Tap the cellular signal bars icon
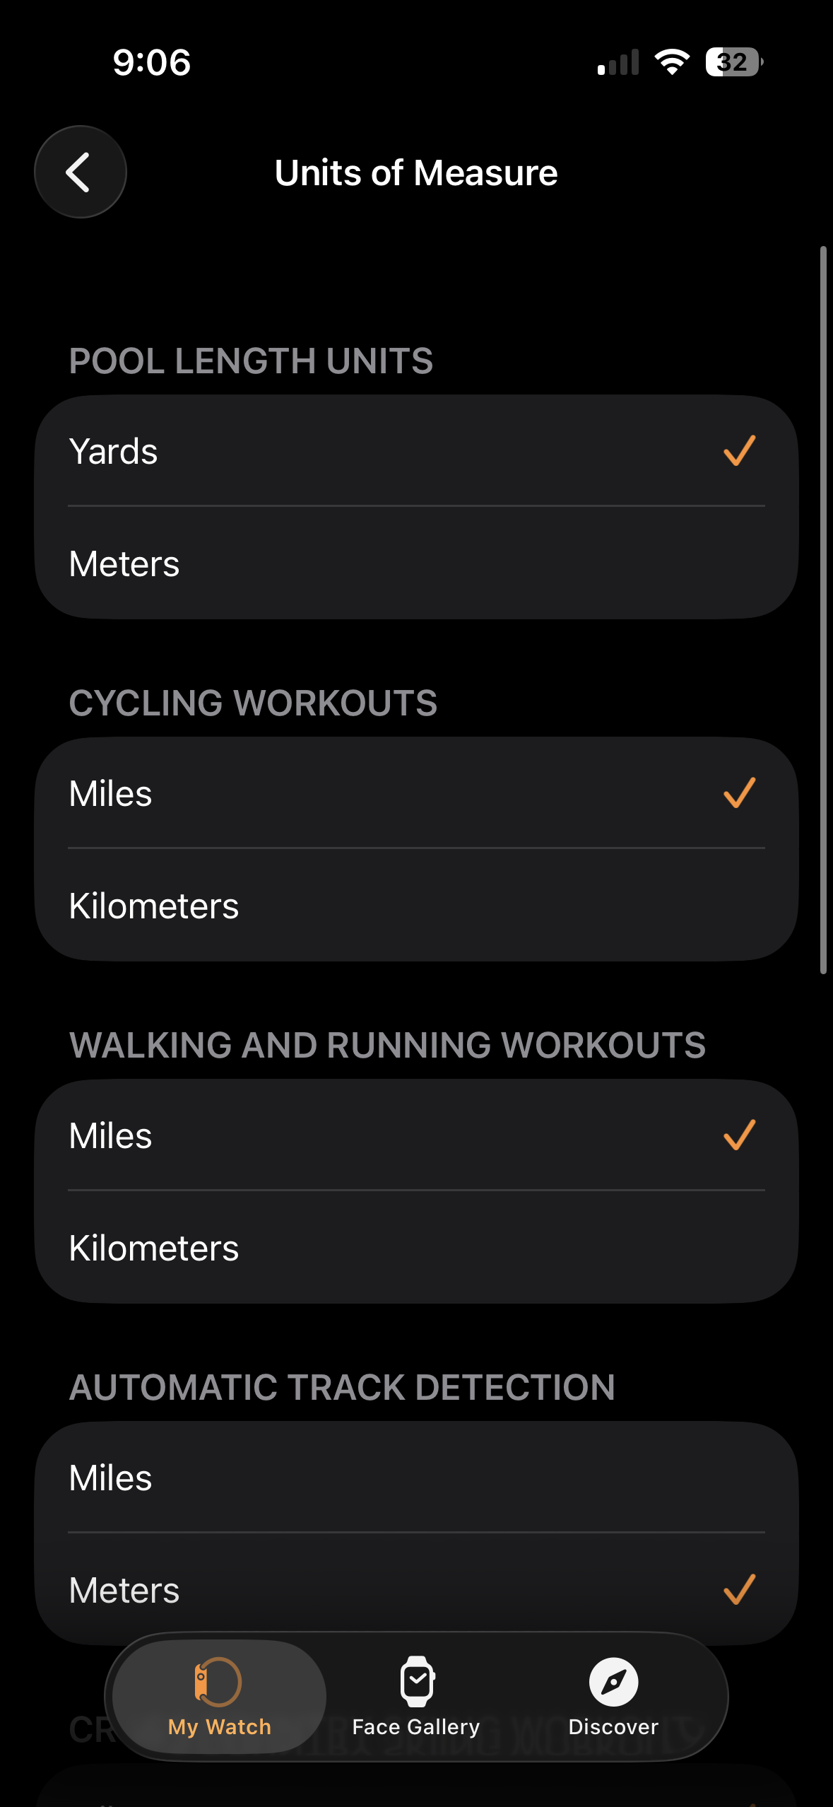The height and width of the screenshot is (1807, 833). [618, 62]
